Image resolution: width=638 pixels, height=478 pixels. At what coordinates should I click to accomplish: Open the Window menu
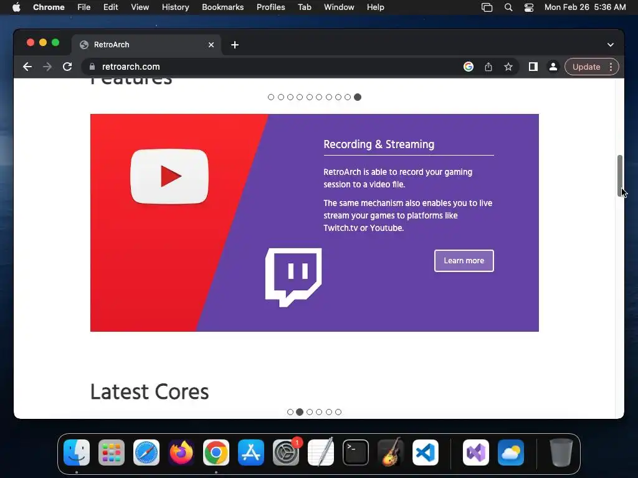pos(339,7)
